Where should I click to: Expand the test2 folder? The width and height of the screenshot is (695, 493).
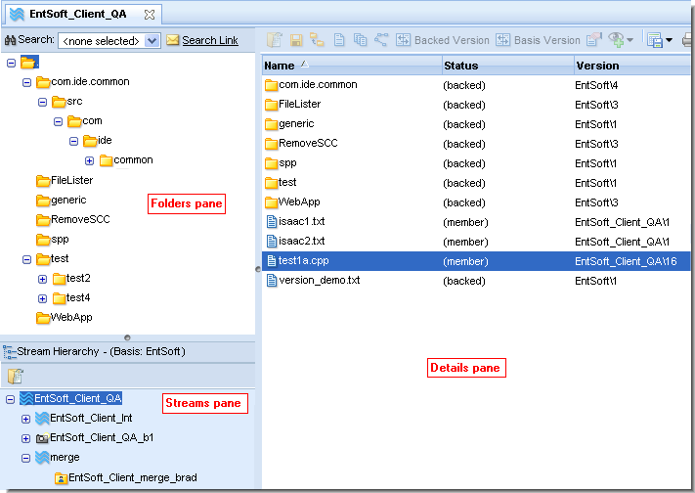(x=42, y=279)
